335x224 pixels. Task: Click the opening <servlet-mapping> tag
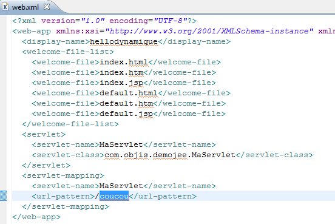click(x=63, y=175)
